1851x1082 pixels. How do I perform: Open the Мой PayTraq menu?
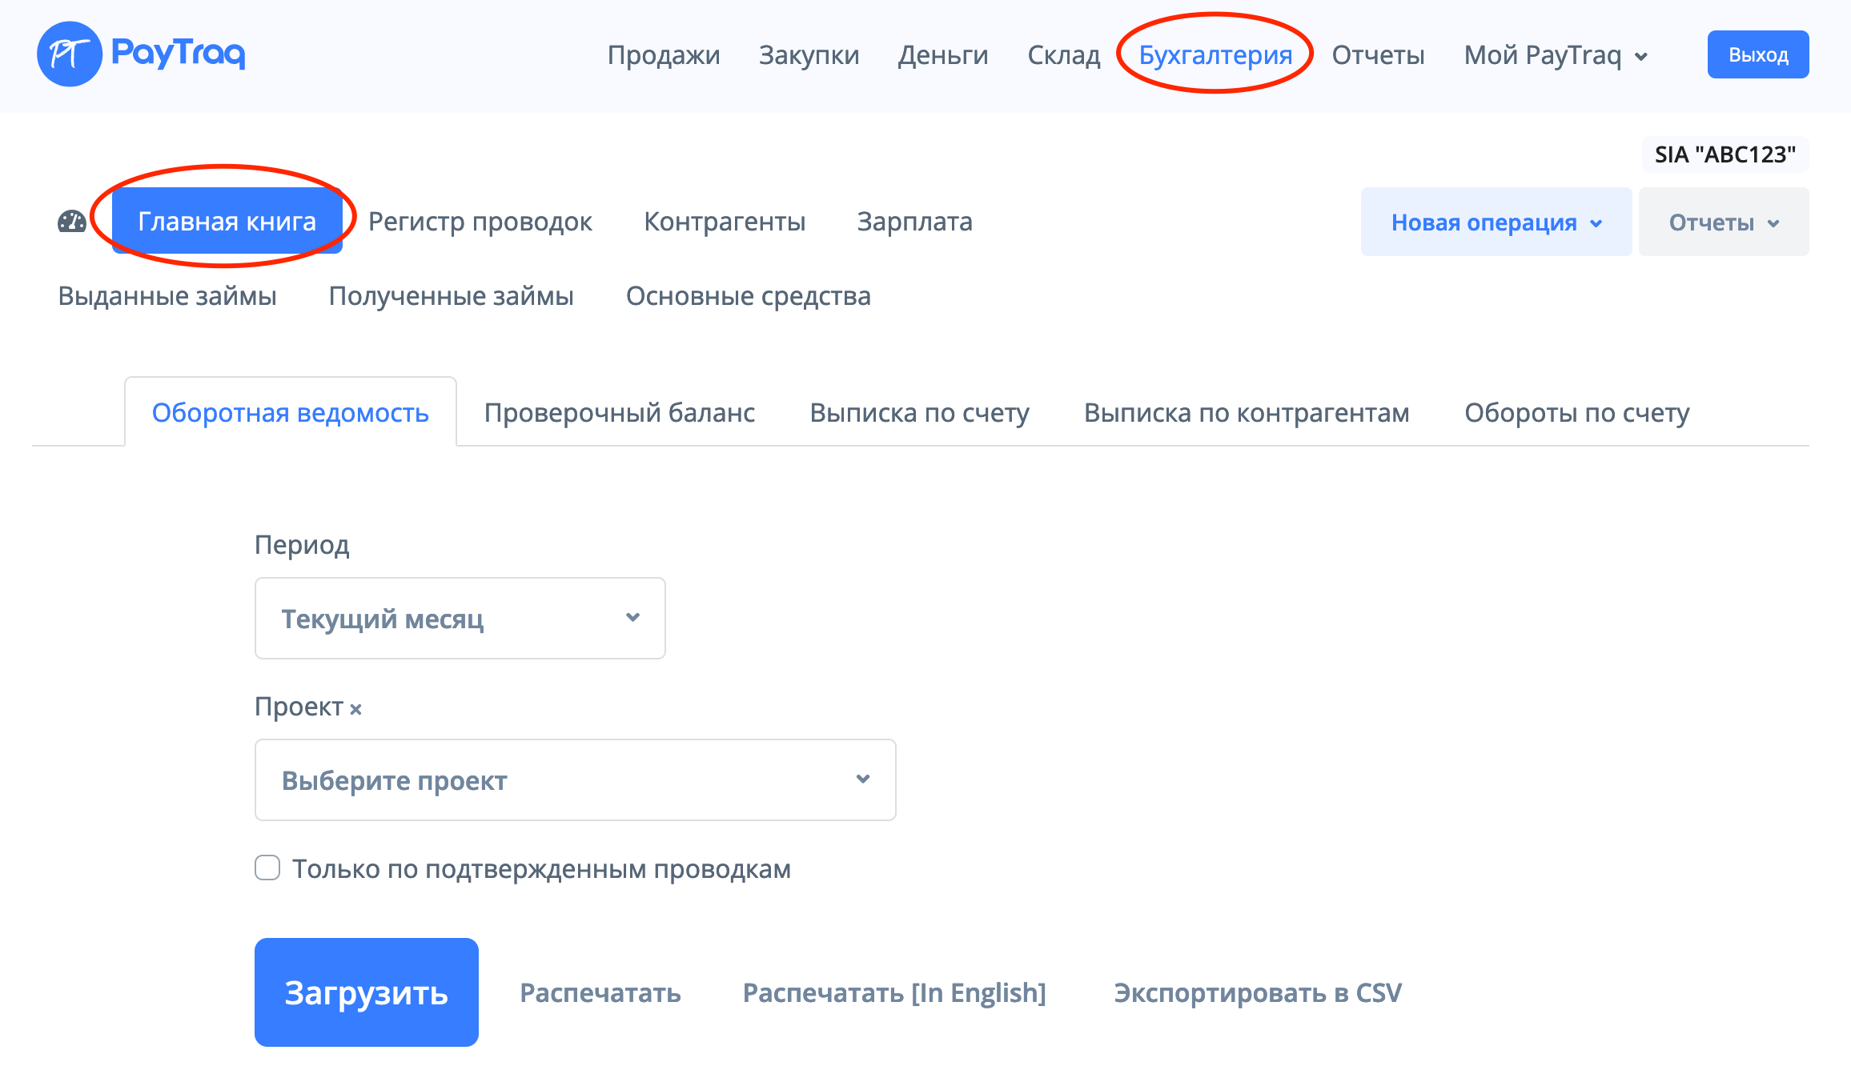(x=1555, y=55)
